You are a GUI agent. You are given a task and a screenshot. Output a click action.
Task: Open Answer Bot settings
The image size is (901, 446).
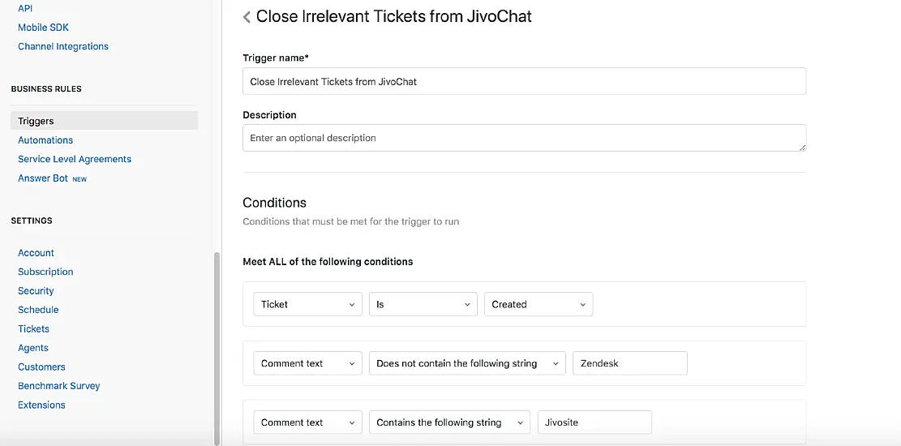click(43, 178)
